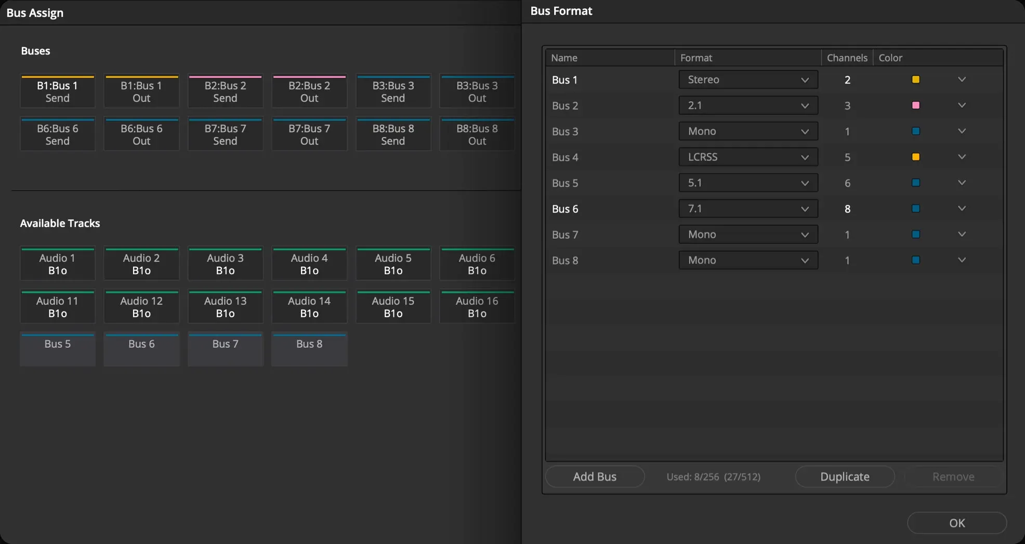The height and width of the screenshot is (544, 1025).
Task: Assign the Audio 3 track tile
Action: [x=225, y=264]
